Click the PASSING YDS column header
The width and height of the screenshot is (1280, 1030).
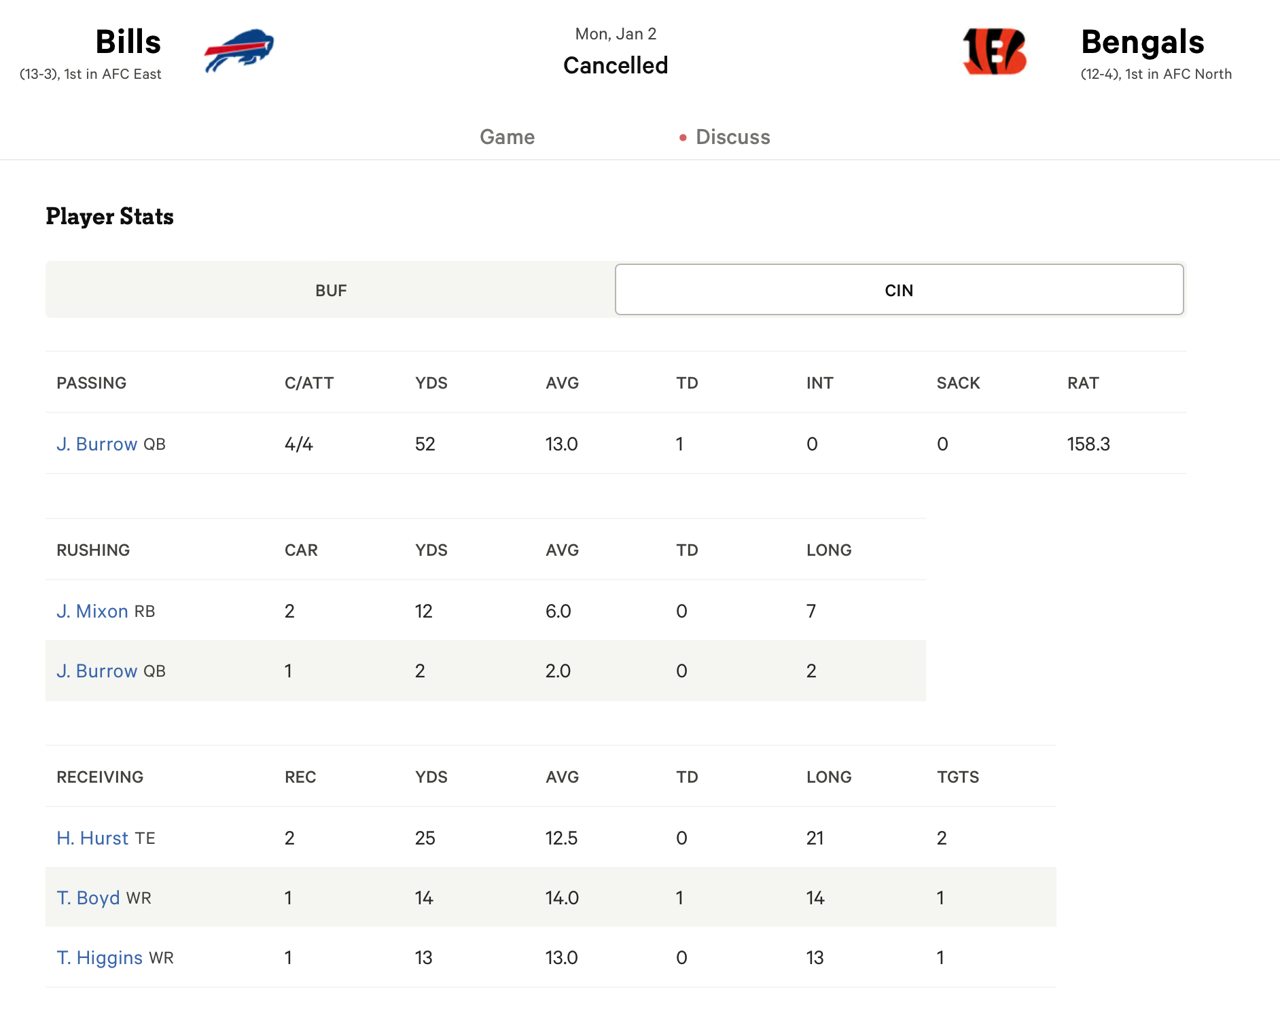pyautogui.click(x=431, y=383)
